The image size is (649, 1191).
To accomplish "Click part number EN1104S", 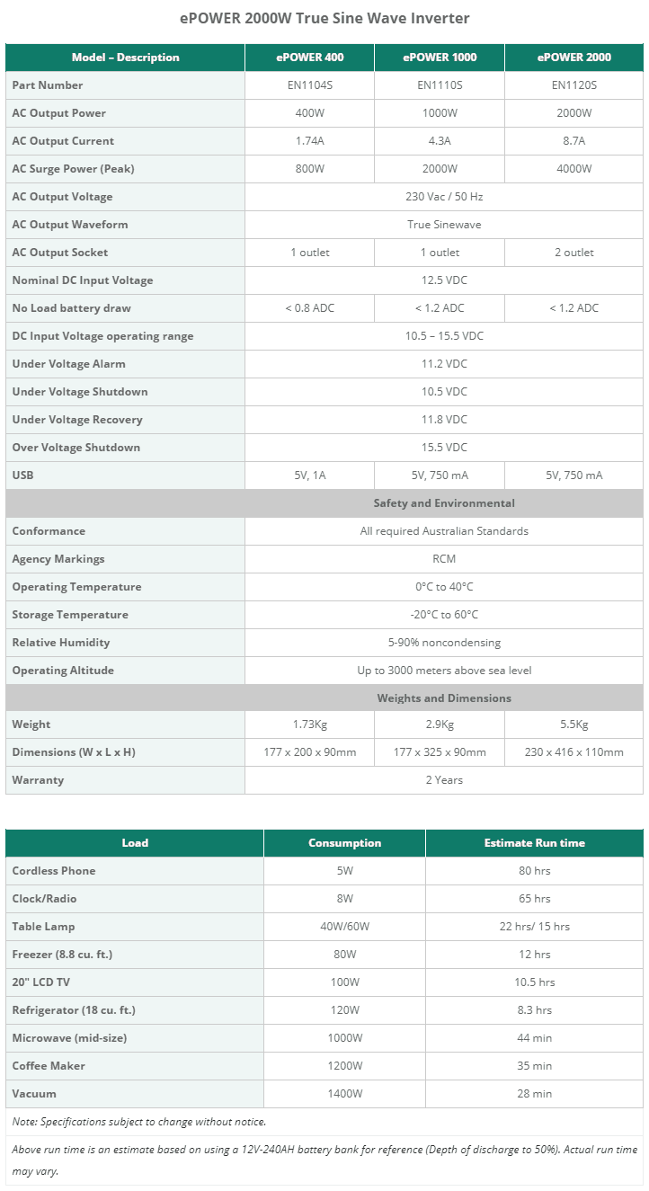I will (x=309, y=85).
